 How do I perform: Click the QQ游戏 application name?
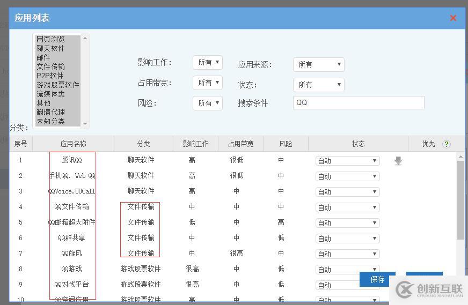click(71, 269)
